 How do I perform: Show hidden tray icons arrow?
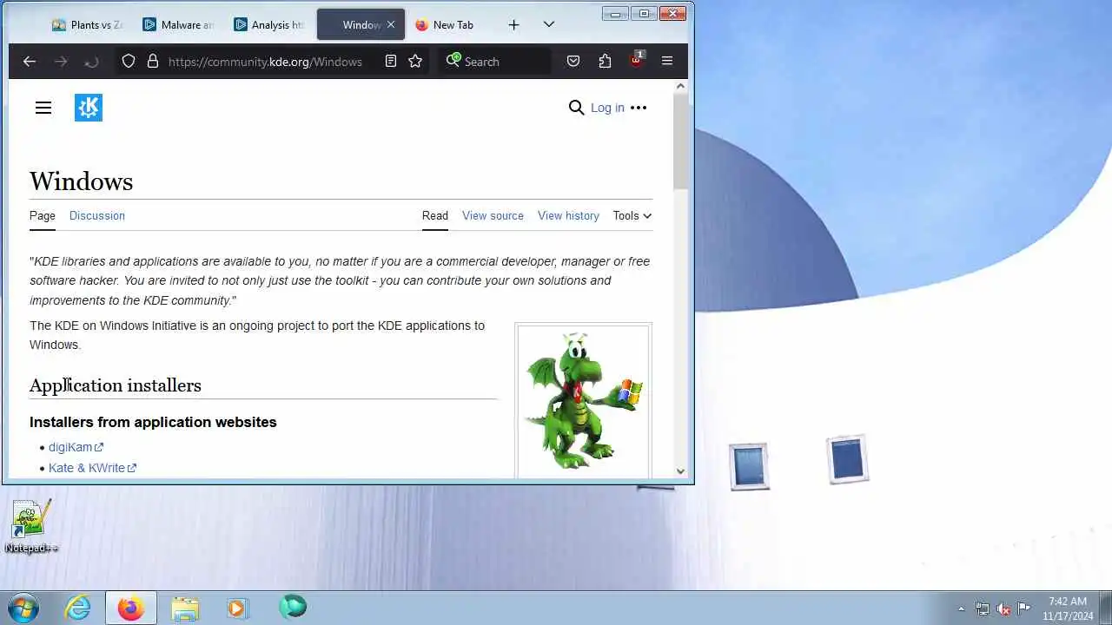[961, 609]
